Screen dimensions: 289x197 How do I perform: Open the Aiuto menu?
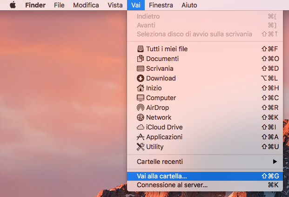coord(189,5)
